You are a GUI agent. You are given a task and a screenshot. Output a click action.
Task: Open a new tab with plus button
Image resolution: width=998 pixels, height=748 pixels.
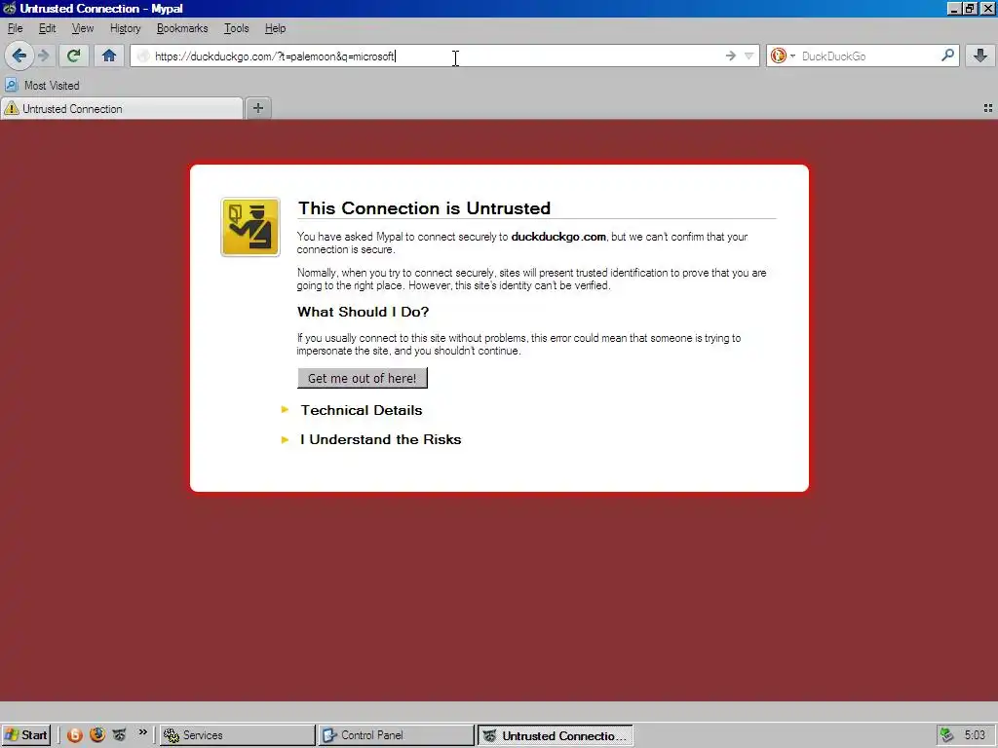point(257,108)
